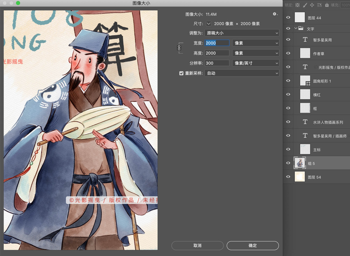Viewport: 350px width, 256px height.
Task: Hide the 文字 group
Action: point(288,28)
